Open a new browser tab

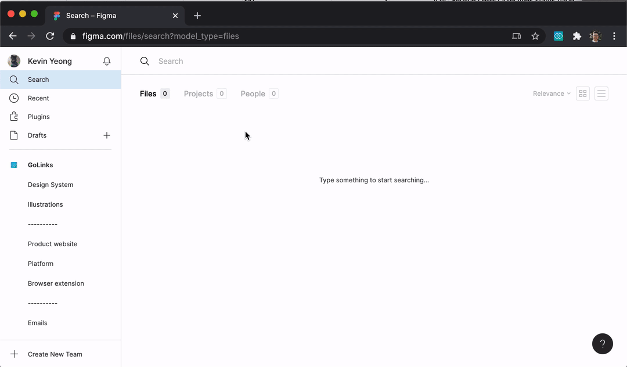pos(197,16)
